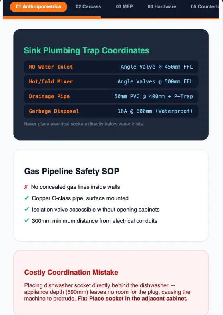Click the checkmark beside Isolation valve item
Image resolution: width=223 pixels, height=315 pixels.
[27, 210]
